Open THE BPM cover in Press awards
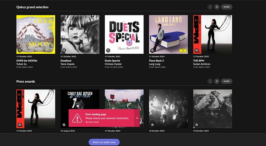Viewport: 266px width, 146px height. [35, 109]
